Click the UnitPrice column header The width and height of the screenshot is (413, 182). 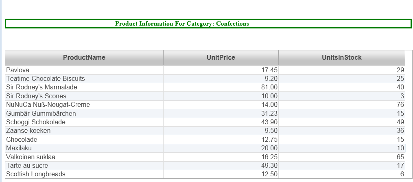click(221, 58)
